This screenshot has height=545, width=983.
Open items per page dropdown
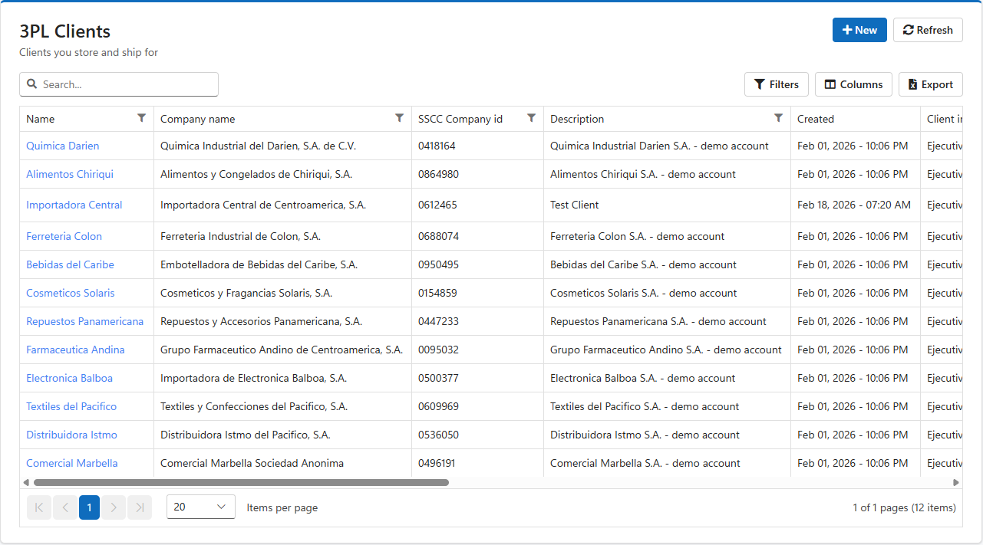[201, 507]
